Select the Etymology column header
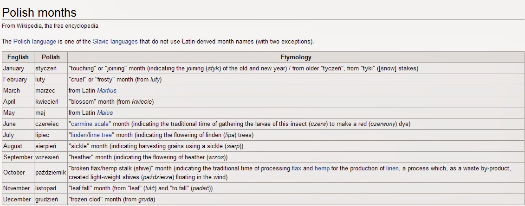This screenshot has height=206, width=525. coord(296,57)
